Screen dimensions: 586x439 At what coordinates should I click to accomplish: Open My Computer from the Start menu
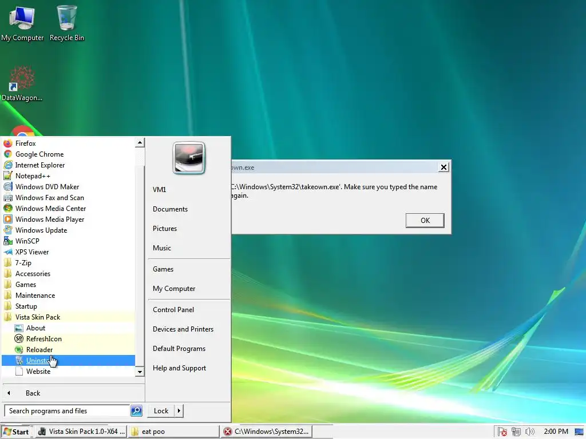click(x=189, y=289)
